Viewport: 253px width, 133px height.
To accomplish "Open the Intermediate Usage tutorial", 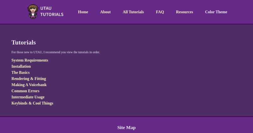I will pyautogui.click(x=28, y=97).
